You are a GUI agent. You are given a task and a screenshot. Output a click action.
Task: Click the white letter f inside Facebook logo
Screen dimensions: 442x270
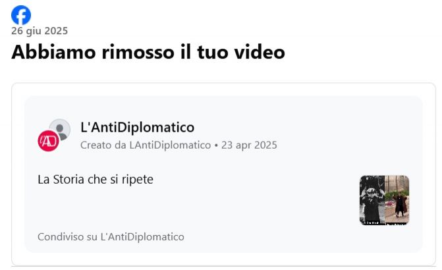[x=22, y=16]
